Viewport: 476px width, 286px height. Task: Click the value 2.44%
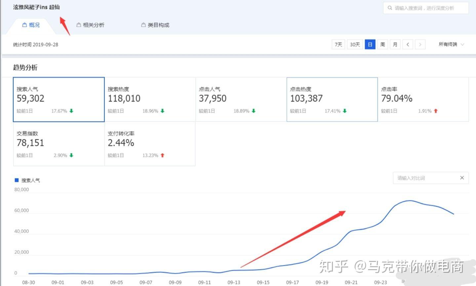121,143
